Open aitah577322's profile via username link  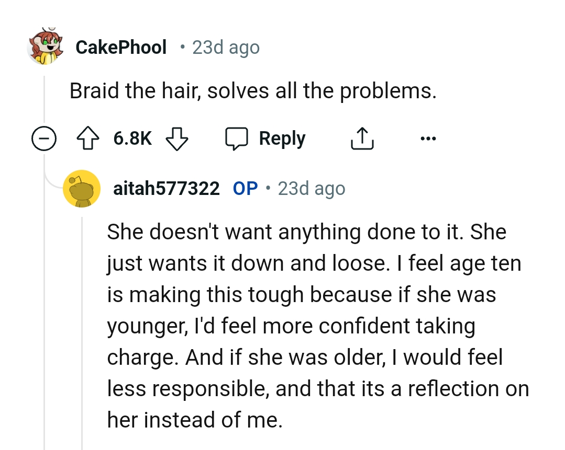point(167,189)
